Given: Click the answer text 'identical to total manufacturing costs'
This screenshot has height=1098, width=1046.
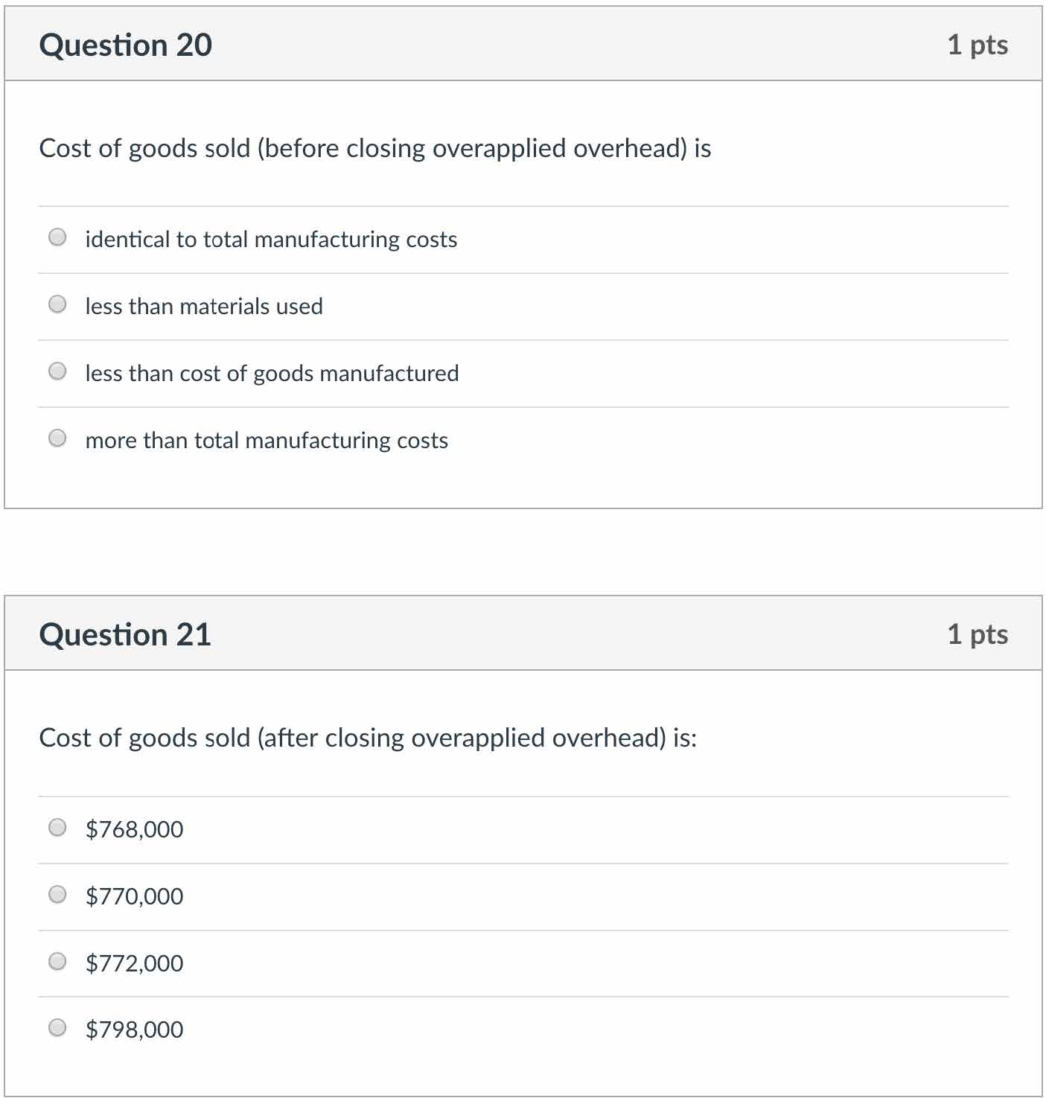Looking at the screenshot, I should pyautogui.click(x=271, y=239).
